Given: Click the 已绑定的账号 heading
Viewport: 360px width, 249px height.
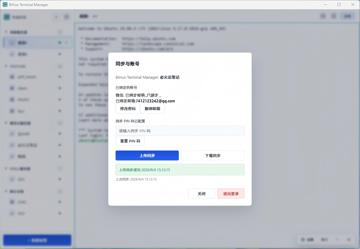Looking at the screenshot, I should pos(126,88).
